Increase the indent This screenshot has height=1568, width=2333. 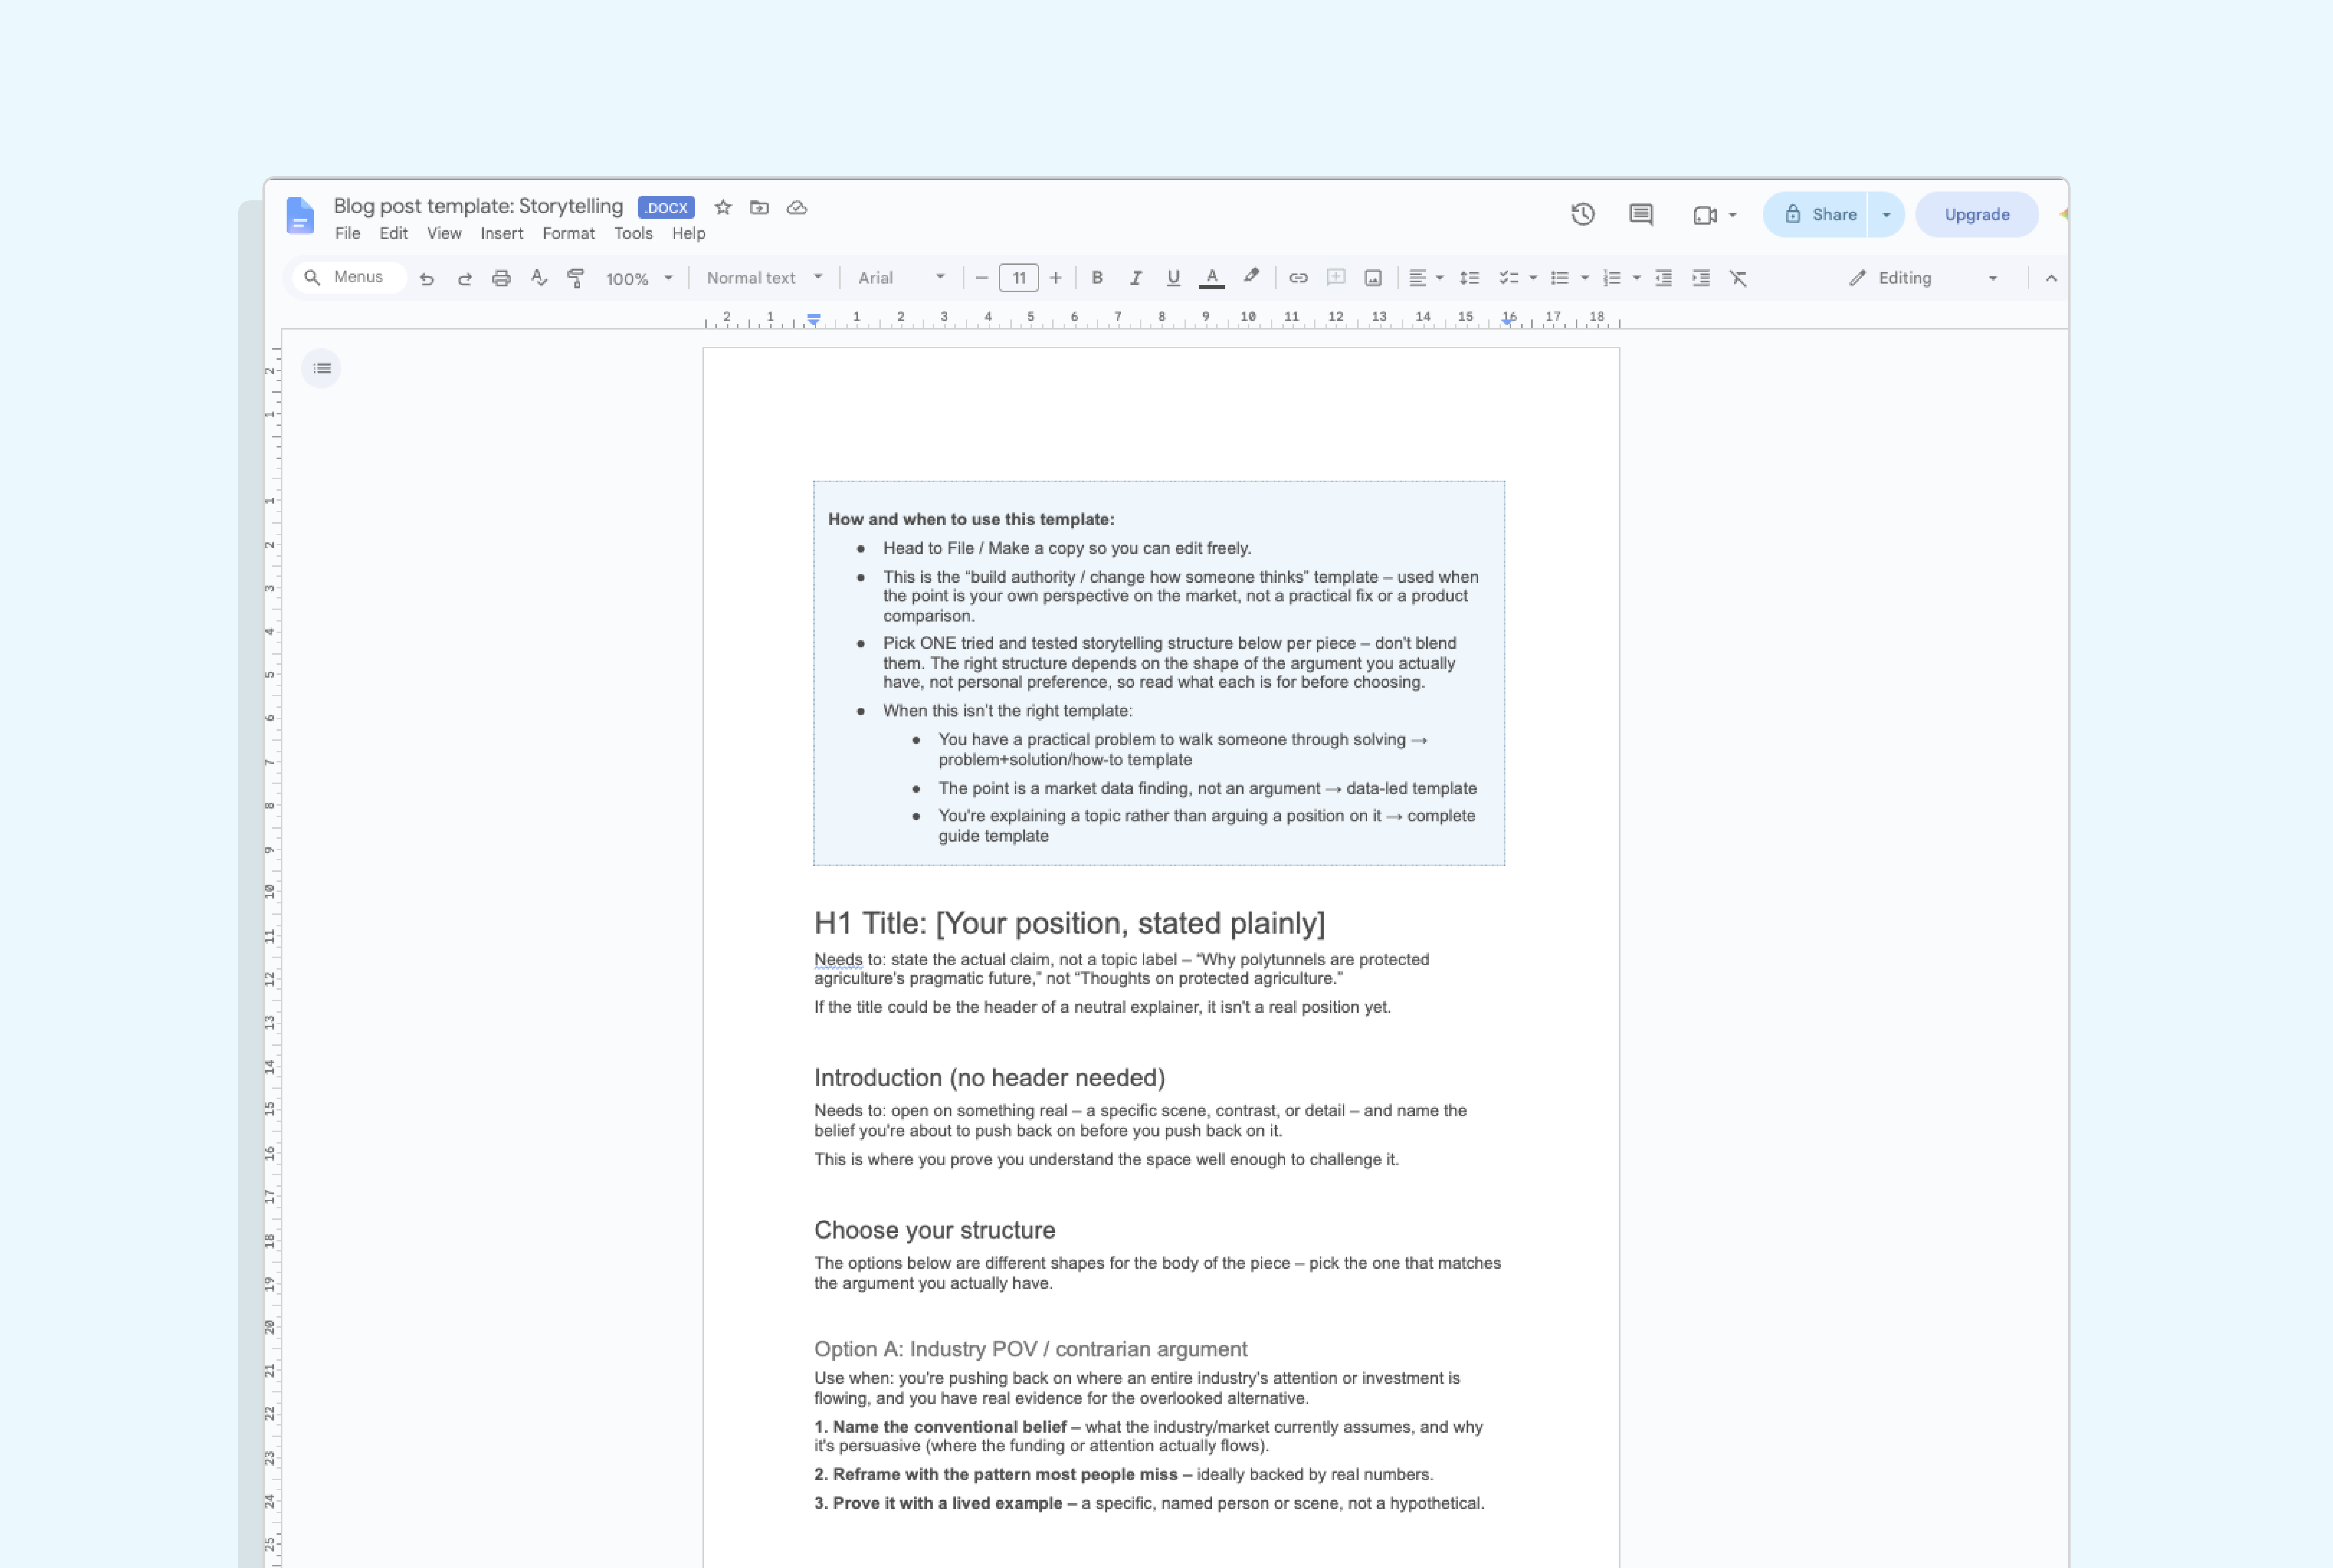(x=1701, y=278)
